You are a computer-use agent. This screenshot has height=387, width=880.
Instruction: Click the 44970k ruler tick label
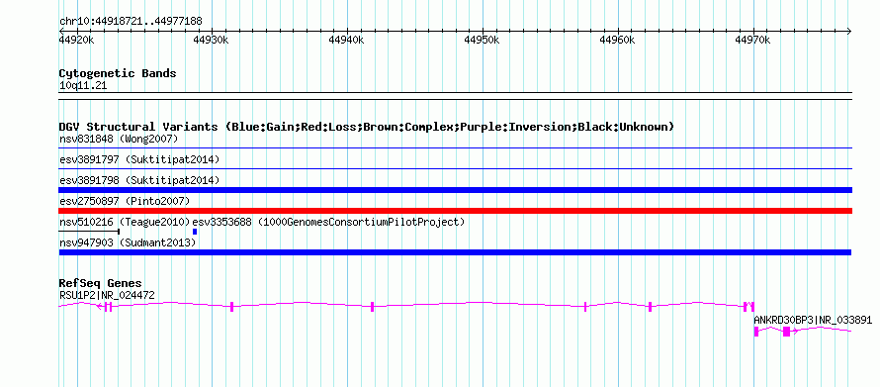(x=752, y=41)
